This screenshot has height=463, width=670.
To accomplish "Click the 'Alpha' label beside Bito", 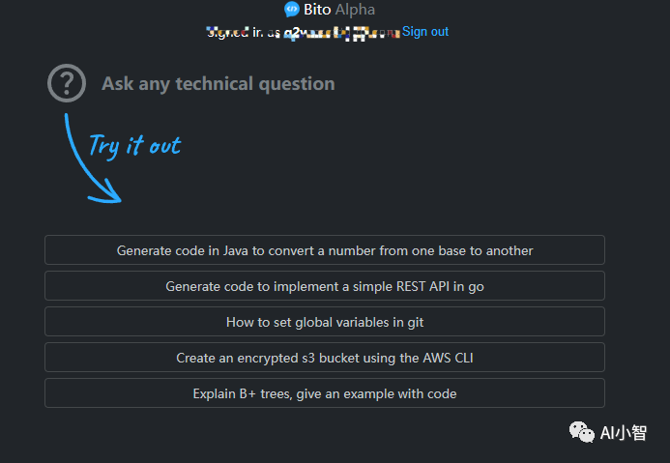I will (x=355, y=10).
